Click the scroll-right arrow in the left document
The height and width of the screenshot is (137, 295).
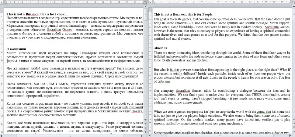[142, 136]
